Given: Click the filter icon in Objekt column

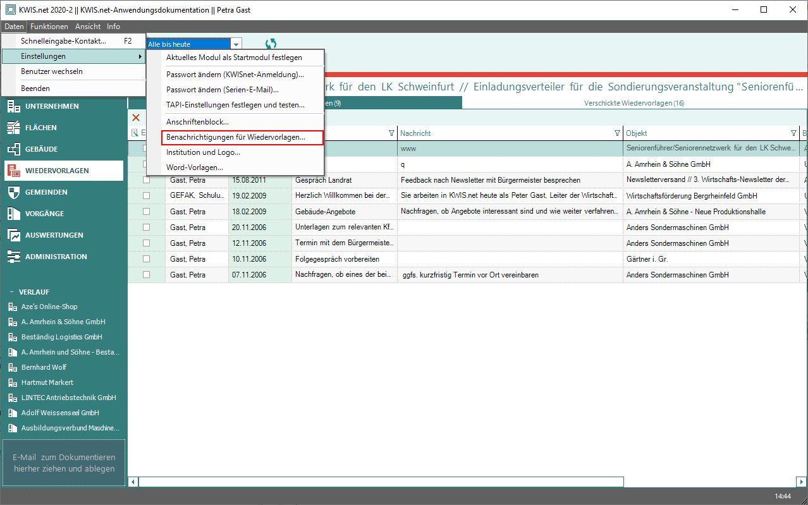Looking at the screenshot, I should coord(793,133).
